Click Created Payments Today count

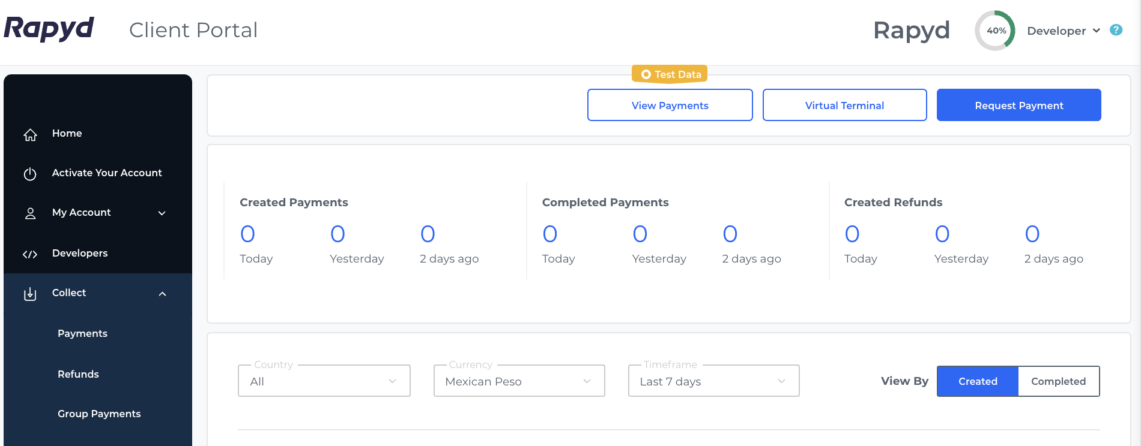(x=247, y=234)
